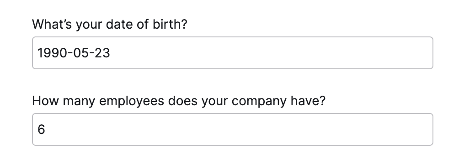Screen dimensions: 459x164
Task: Click the word "many" in employees question
Action: [79, 102]
